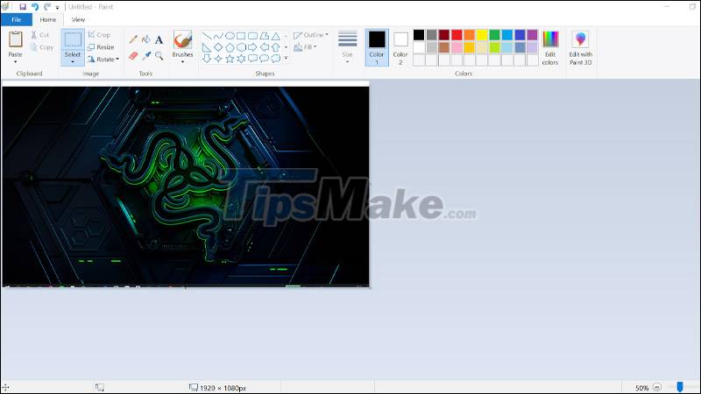Open the Size line thickness dropdown
Image resolution: width=701 pixels, height=394 pixels.
point(347,48)
